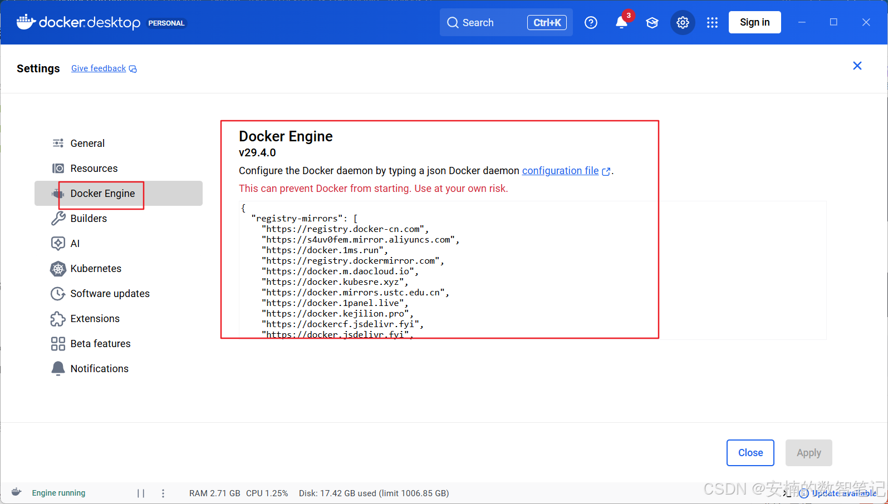
Task: Click the Sign in button
Action: 754,22
